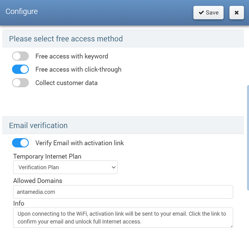Viewport: 249px width, 233px height.
Task: Click the "Verify Email with activation link" label
Action: [x=80, y=143]
